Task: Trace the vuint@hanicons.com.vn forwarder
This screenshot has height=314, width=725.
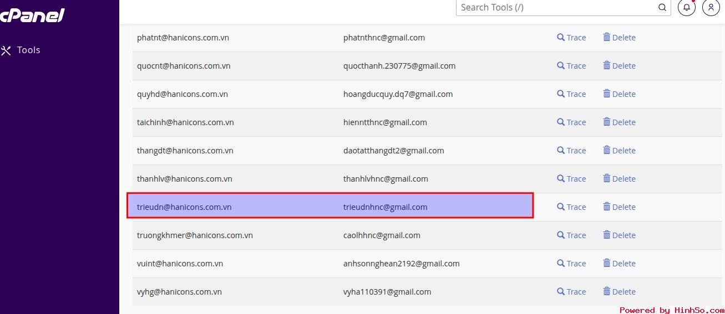Action: (x=571, y=264)
